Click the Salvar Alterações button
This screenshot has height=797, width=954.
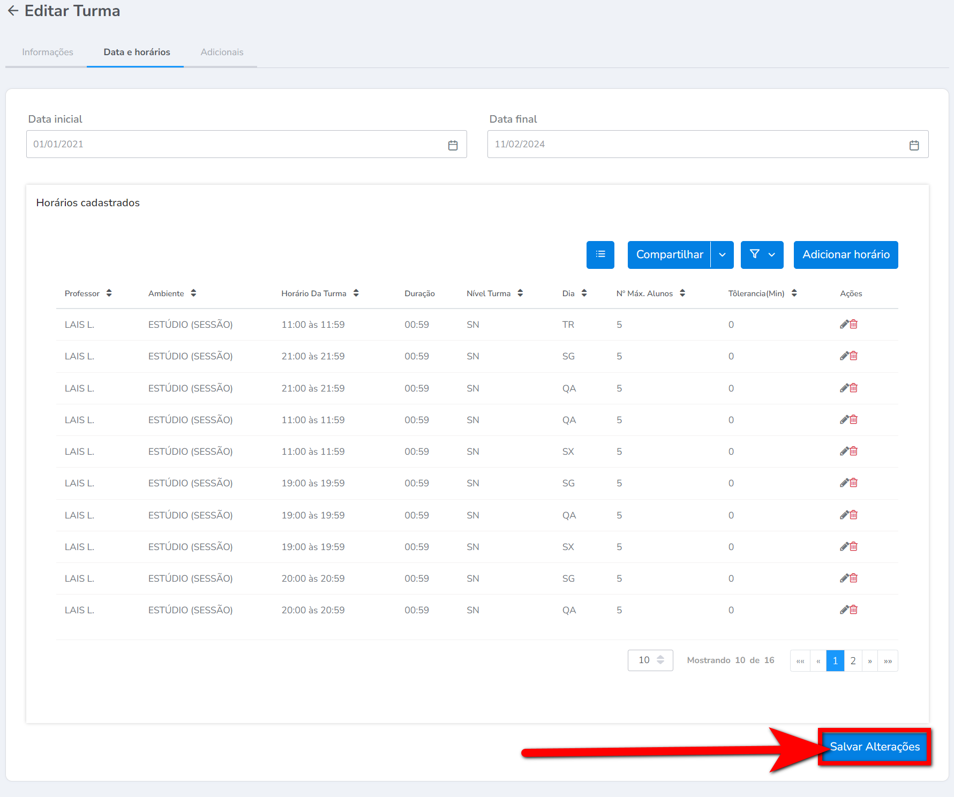click(874, 747)
